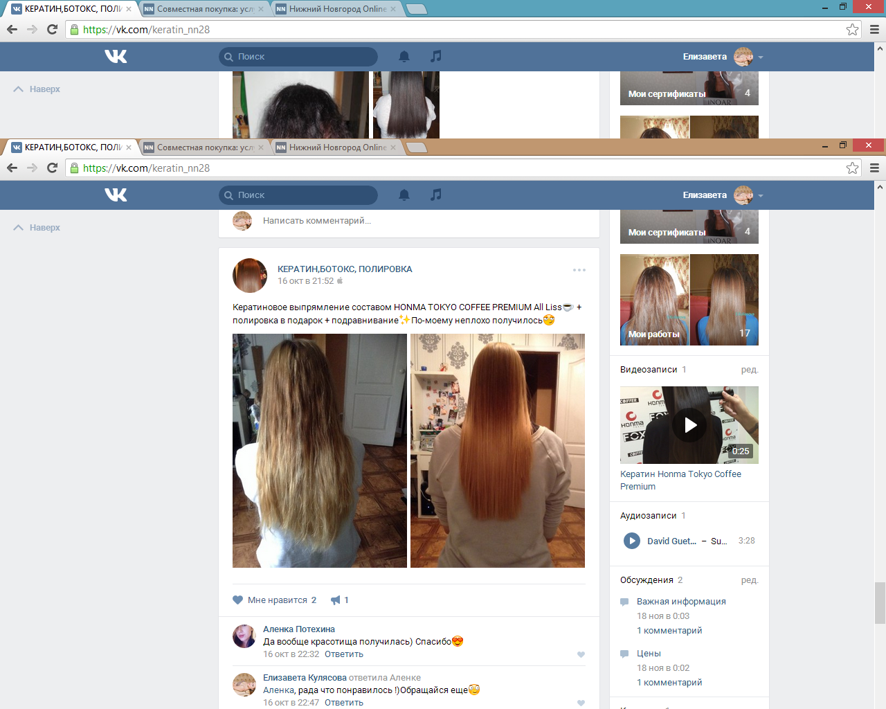Viewport: 886px width, 709px height.
Task: Click Елизавета's profile avatar in front window header
Action: tap(743, 195)
